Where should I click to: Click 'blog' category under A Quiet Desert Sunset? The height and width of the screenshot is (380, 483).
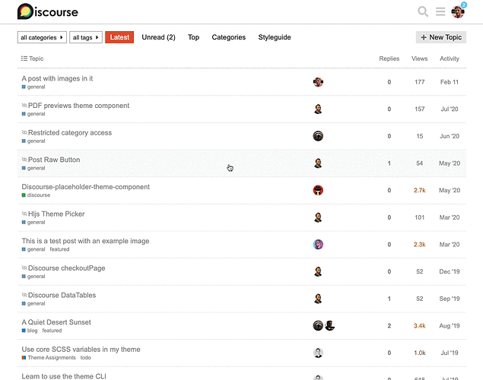pyautogui.click(x=30, y=331)
